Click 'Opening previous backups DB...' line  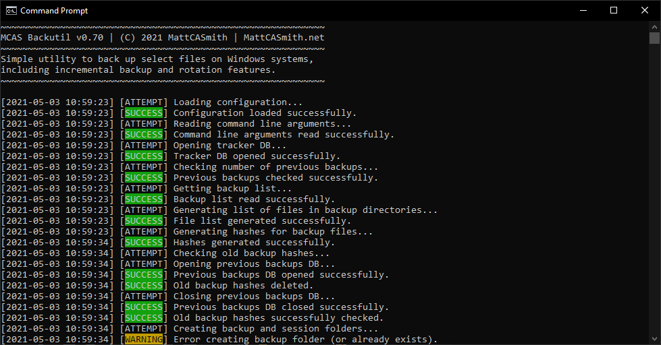point(254,263)
